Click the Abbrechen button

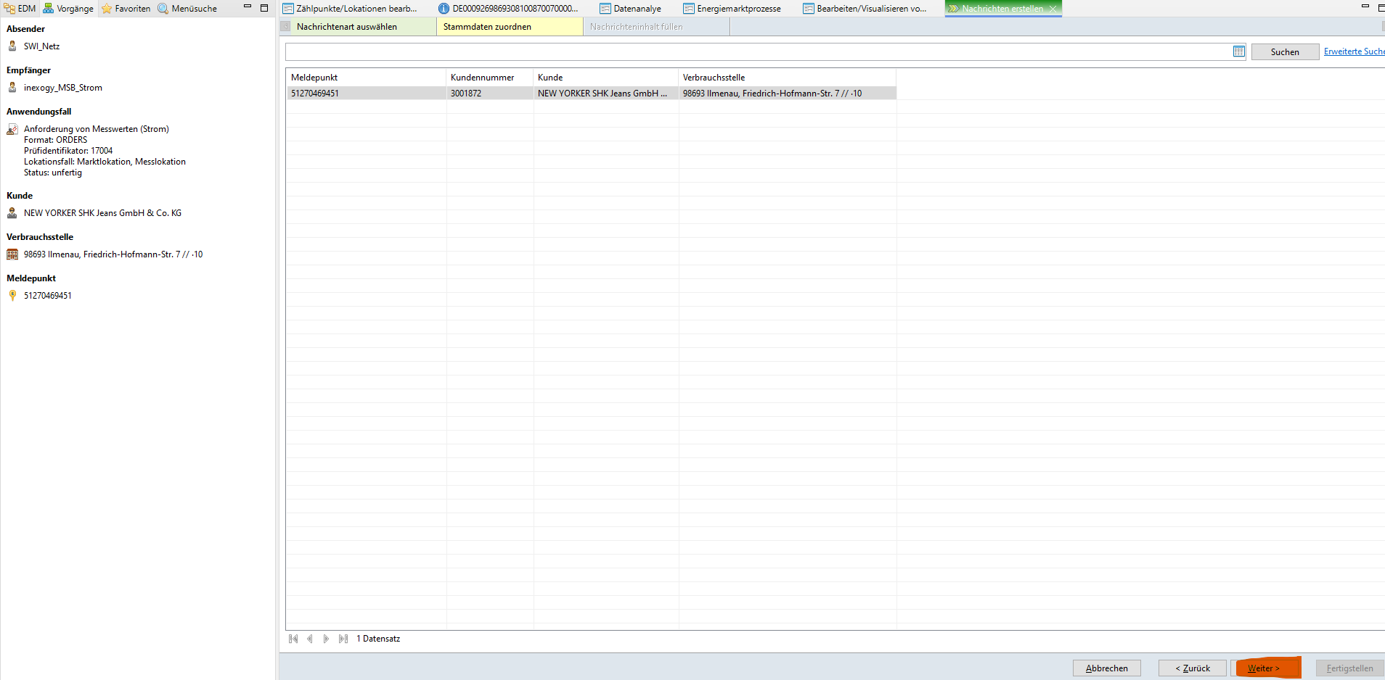coord(1106,668)
